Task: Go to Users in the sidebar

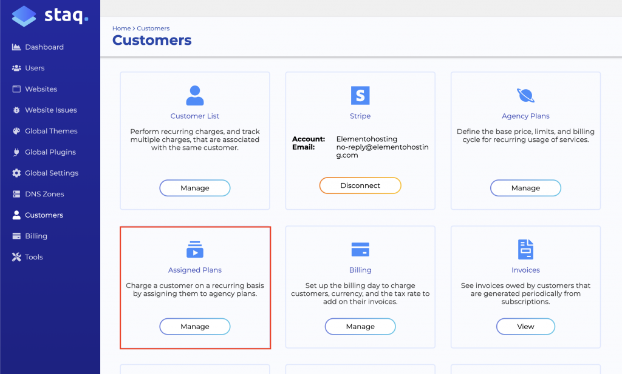Action: pos(35,68)
